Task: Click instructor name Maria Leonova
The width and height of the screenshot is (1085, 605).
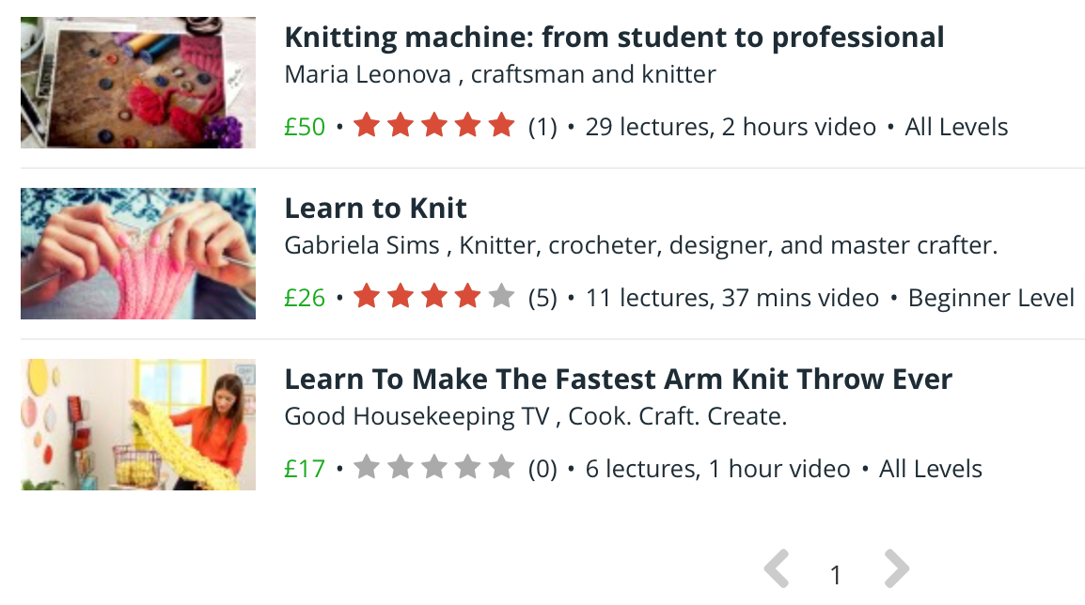Action: tap(368, 74)
